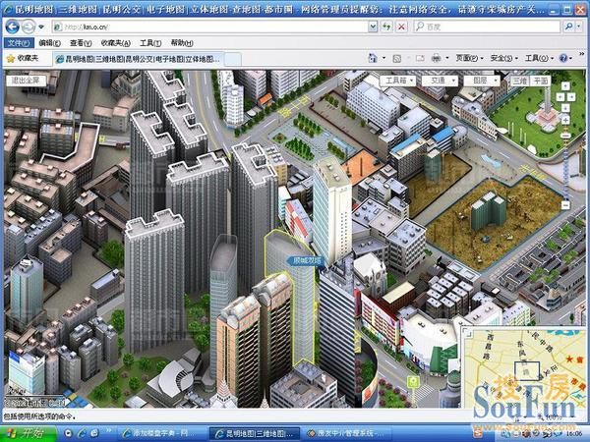Open the 工具箱 toolbox dropdown

[x=398, y=80]
